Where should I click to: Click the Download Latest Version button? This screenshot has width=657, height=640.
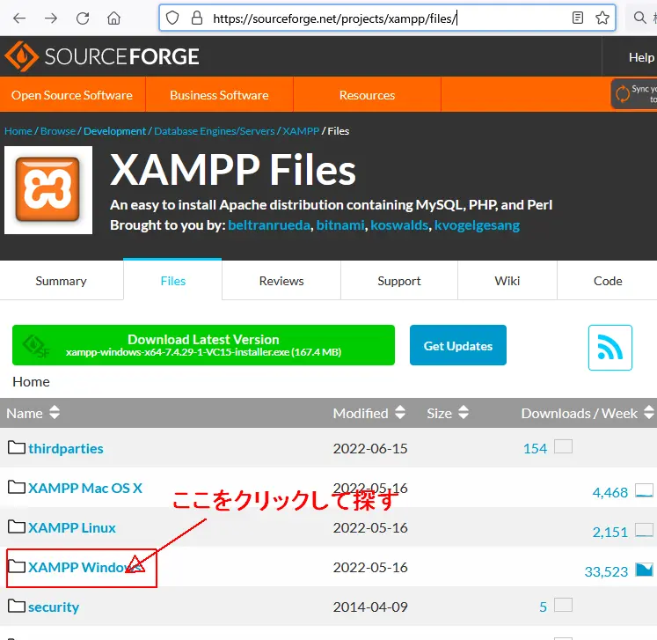(203, 345)
